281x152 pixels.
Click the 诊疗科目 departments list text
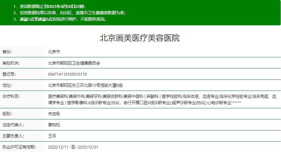coord(162,99)
